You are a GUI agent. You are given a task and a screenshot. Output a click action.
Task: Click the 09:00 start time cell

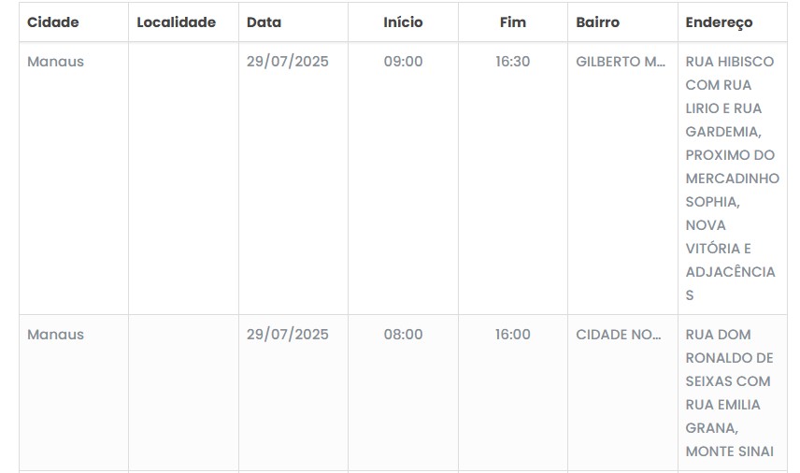pyautogui.click(x=403, y=62)
